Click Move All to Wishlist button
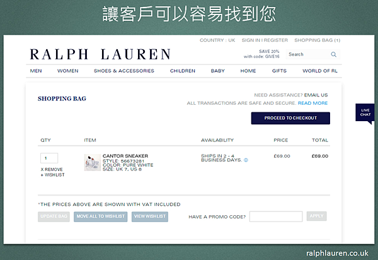 click(101, 216)
